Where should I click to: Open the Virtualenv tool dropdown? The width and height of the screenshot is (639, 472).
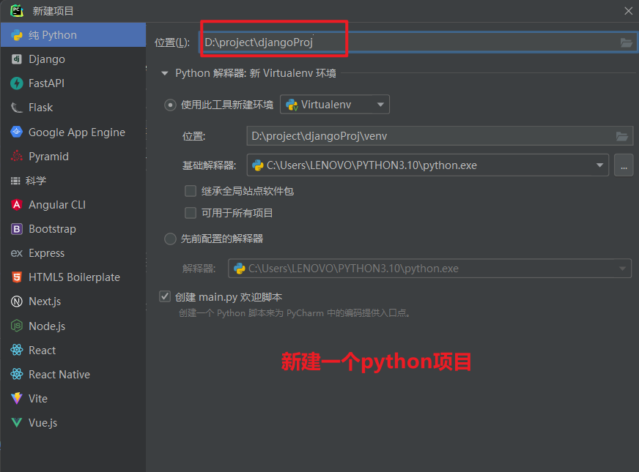coord(335,105)
